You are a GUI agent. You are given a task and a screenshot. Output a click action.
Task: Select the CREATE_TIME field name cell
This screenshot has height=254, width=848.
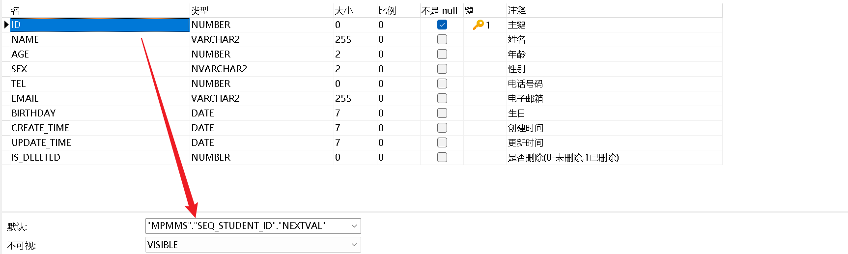point(100,128)
